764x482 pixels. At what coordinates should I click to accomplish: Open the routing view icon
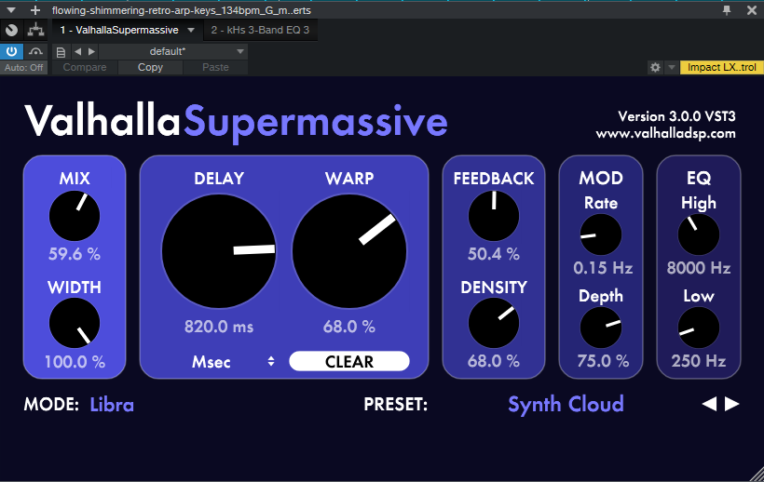point(36,31)
